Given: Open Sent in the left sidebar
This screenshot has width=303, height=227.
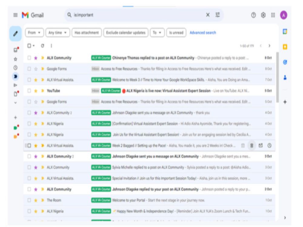Looking at the screenshot, I should click(15, 85).
